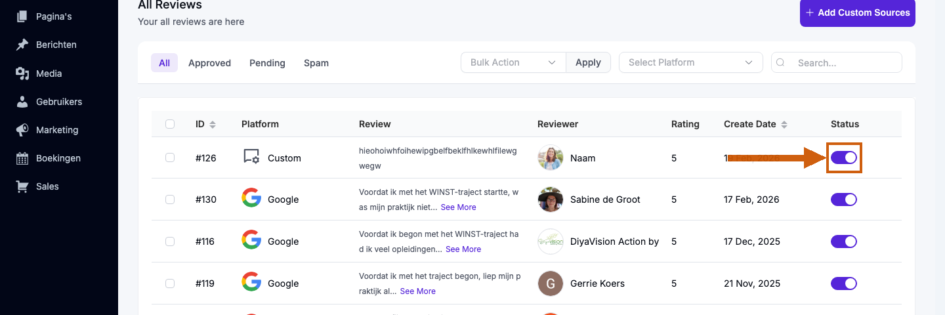The height and width of the screenshot is (315, 945).
Task: Click Sabine de Groot's avatar
Action: click(x=550, y=199)
